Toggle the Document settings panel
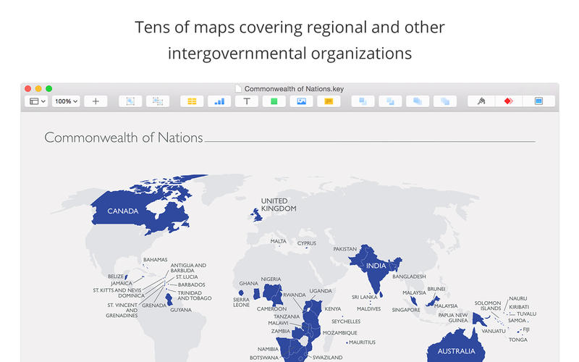The height and width of the screenshot is (362, 579). [x=538, y=101]
